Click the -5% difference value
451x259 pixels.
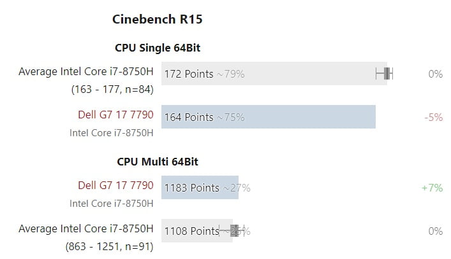tap(433, 117)
